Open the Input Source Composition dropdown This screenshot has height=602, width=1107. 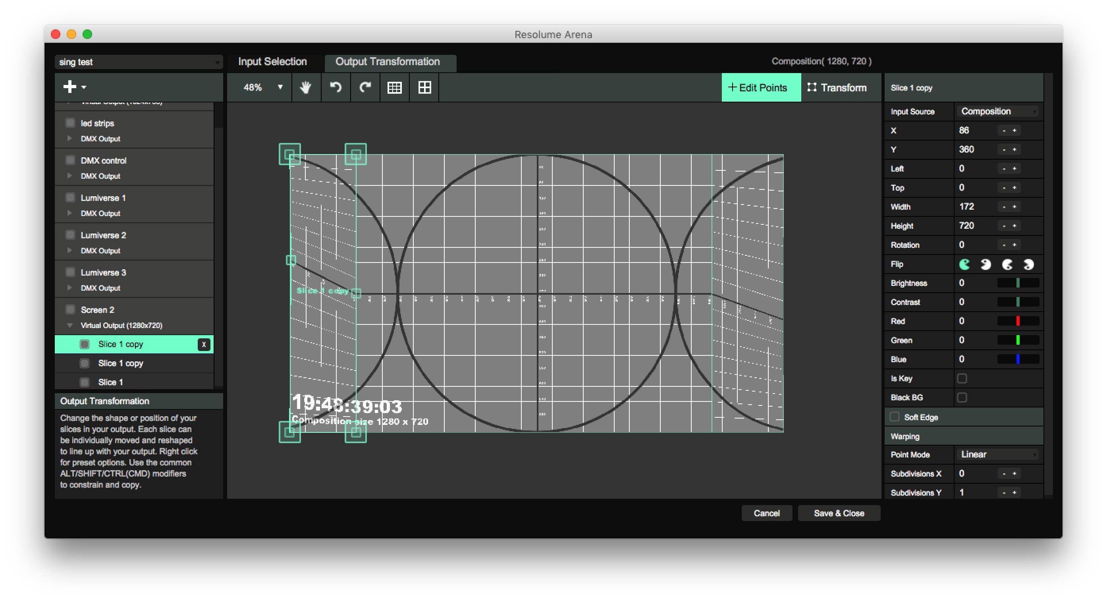click(998, 111)
